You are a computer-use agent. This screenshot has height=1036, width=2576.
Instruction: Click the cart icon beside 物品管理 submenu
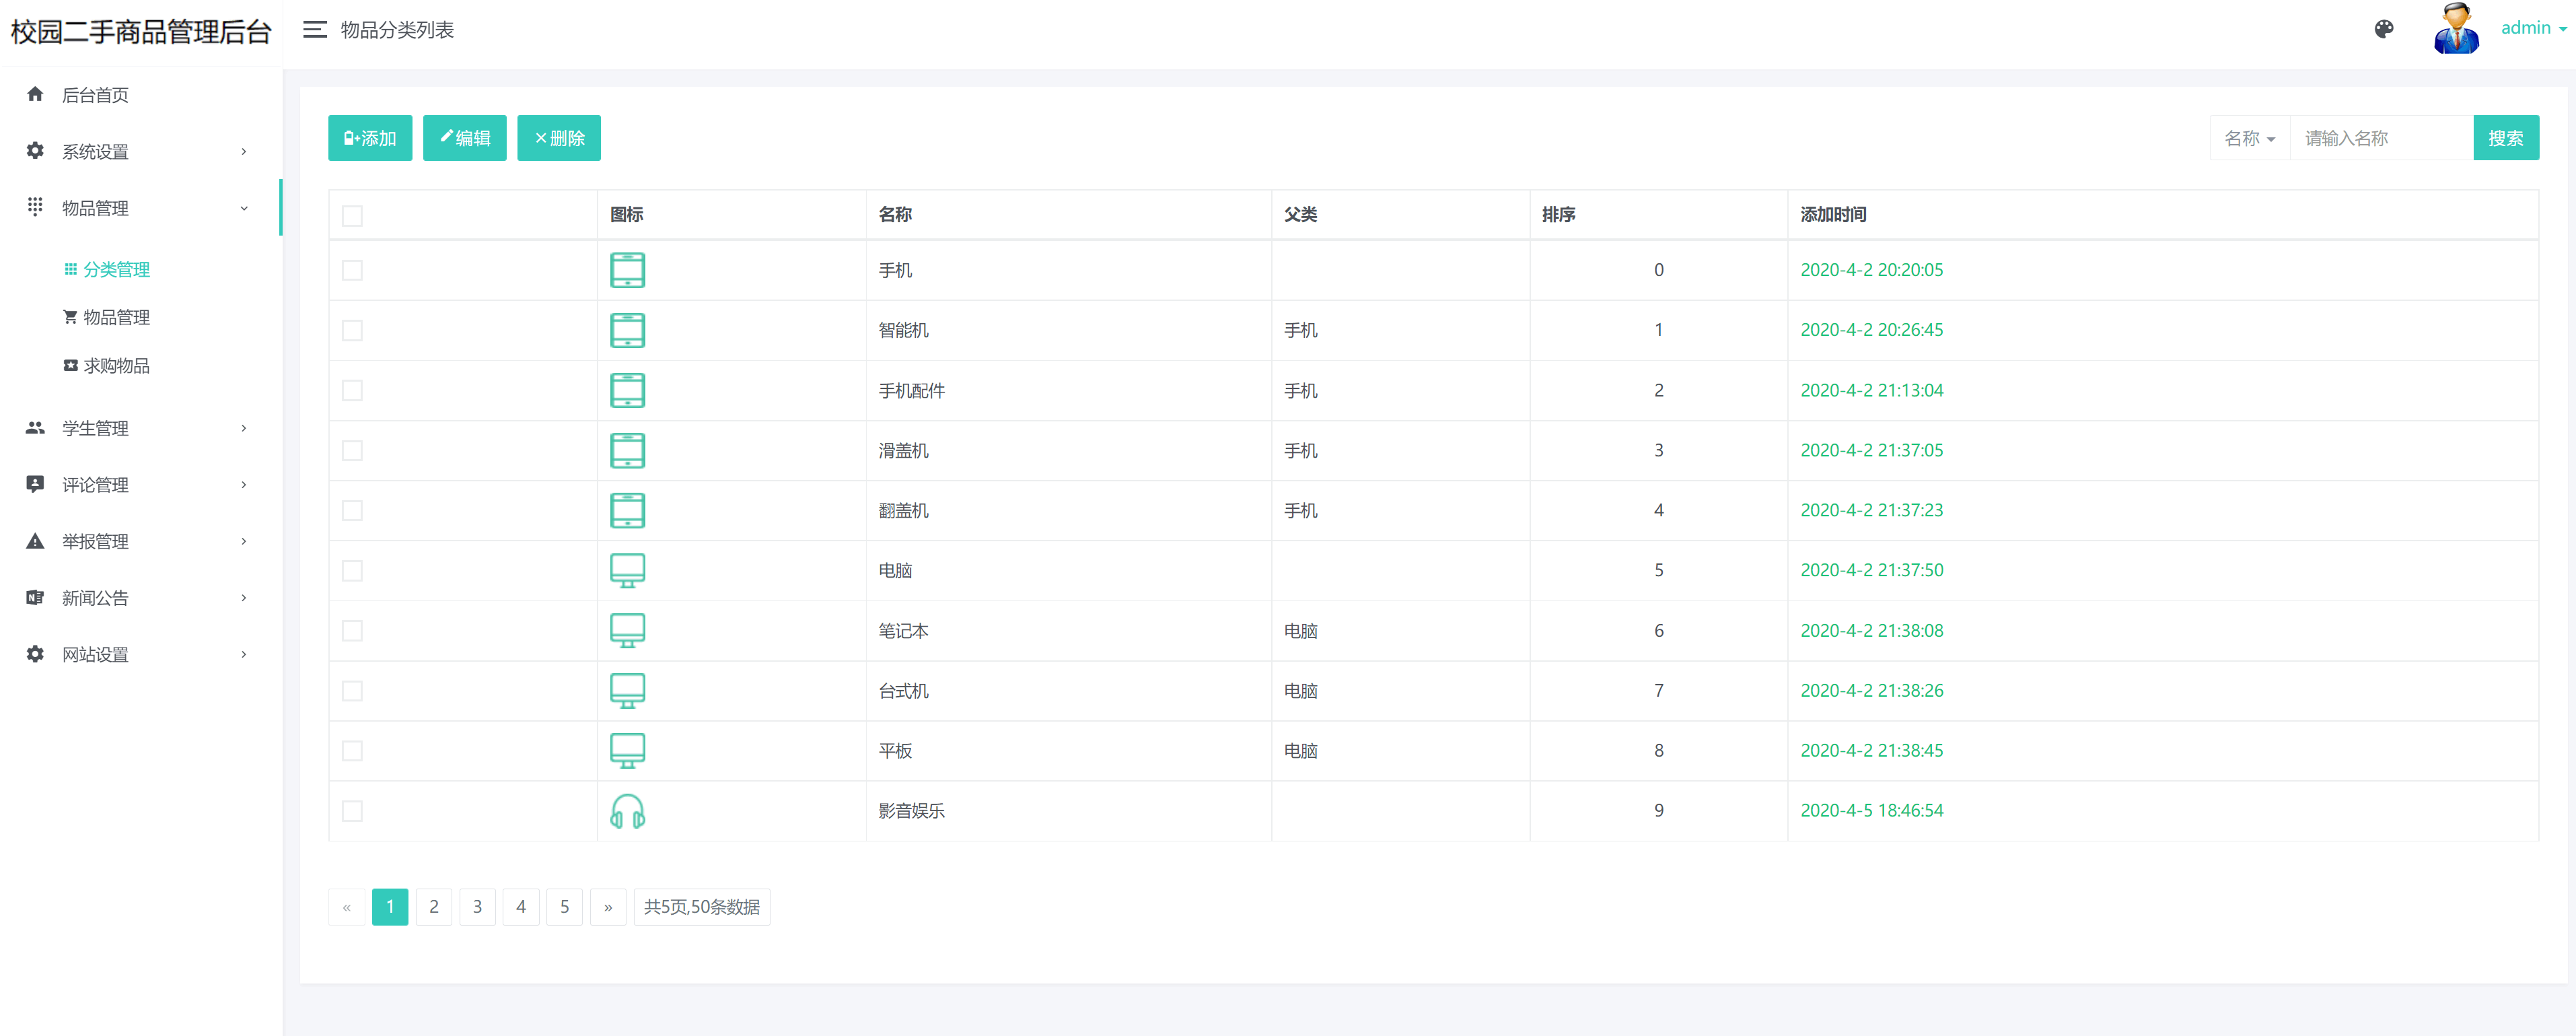70,317
